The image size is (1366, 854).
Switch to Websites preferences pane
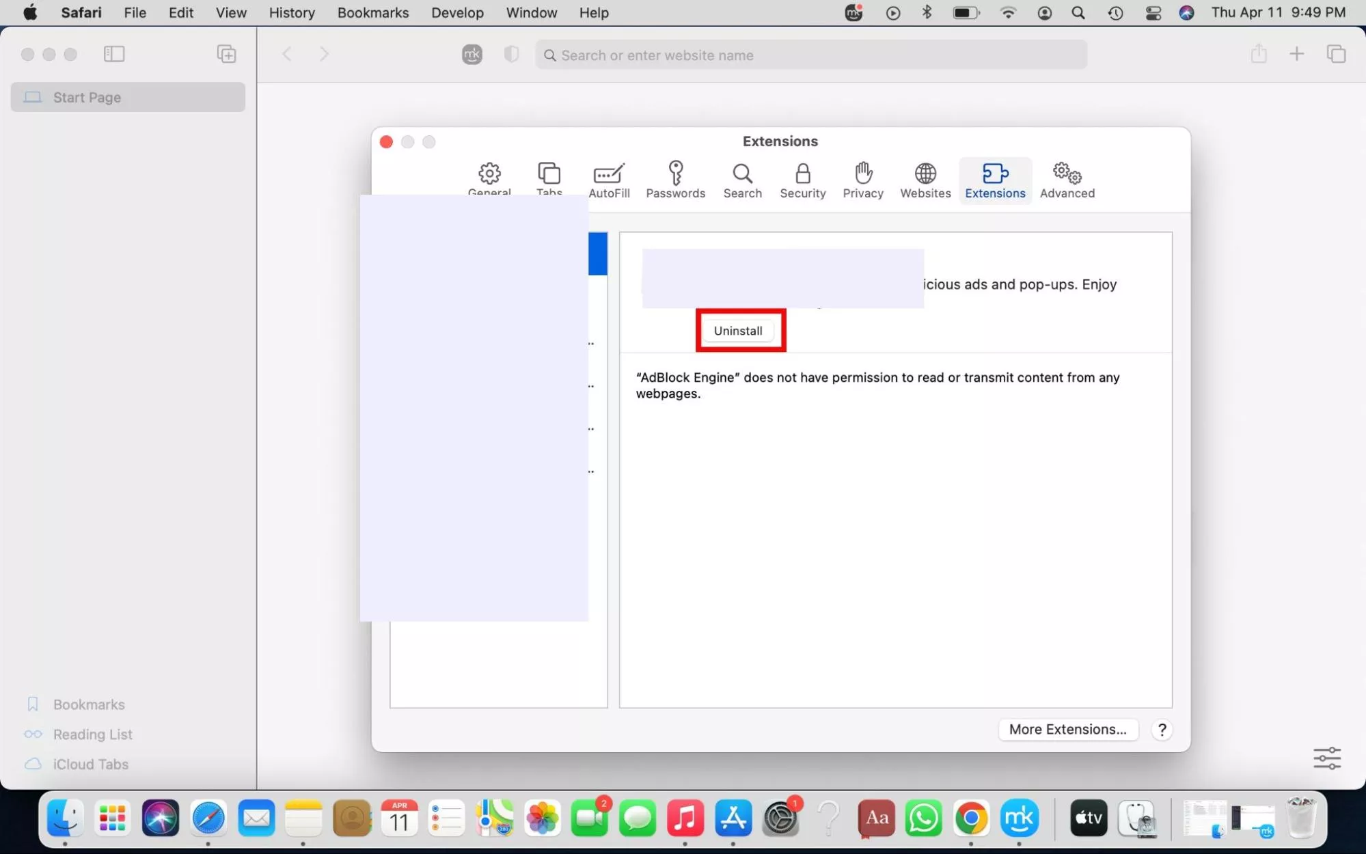pos(925,180)
